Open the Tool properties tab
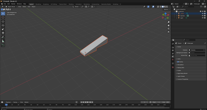 [x=173, y=44]
